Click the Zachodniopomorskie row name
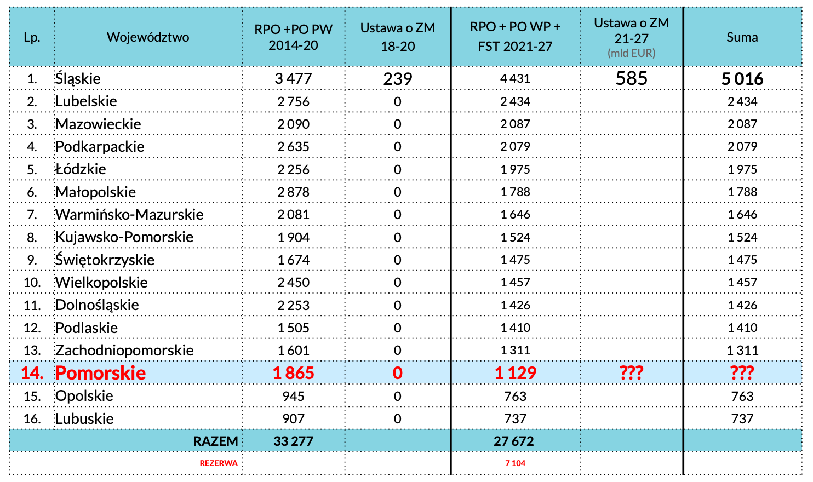Screen dimensions: 813x482 124,351
